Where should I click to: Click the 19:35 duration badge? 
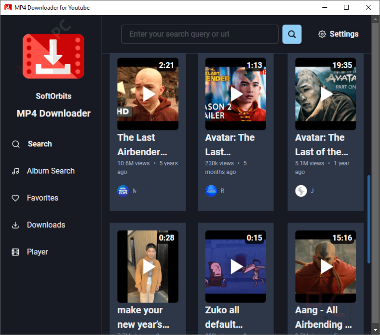click(342, 65)
